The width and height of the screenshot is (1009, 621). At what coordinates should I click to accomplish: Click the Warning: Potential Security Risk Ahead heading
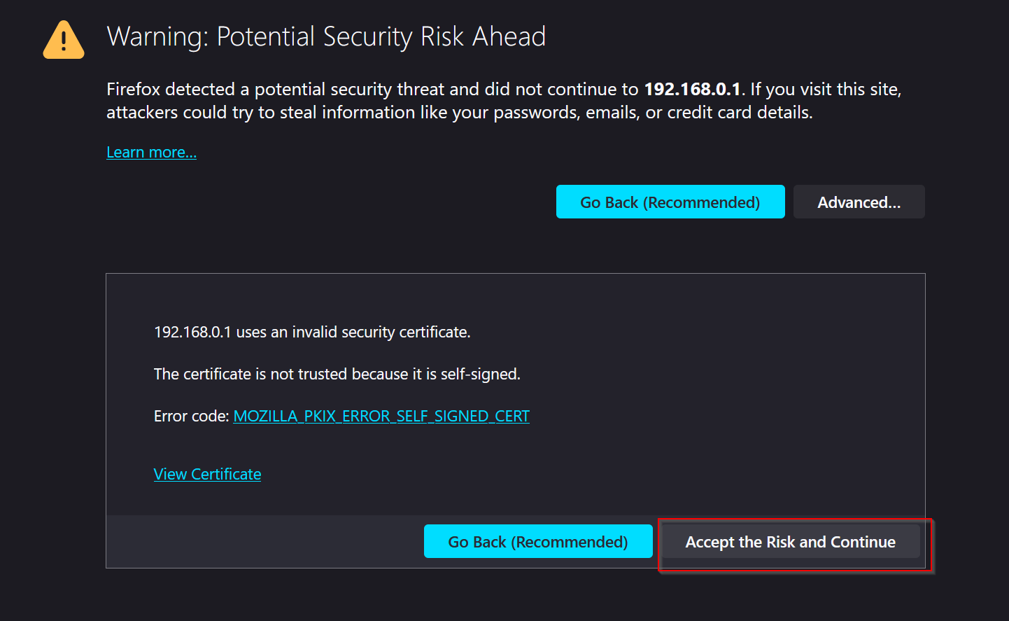[326, 36]
